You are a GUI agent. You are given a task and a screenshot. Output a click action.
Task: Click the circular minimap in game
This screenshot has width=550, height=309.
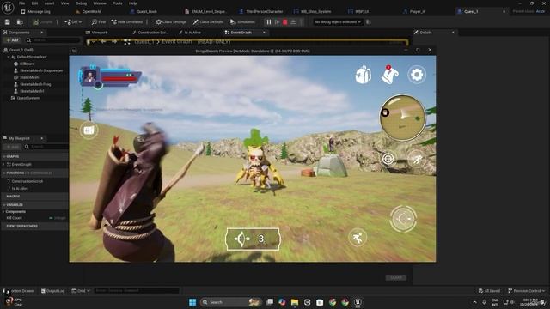tap(402, 118)
